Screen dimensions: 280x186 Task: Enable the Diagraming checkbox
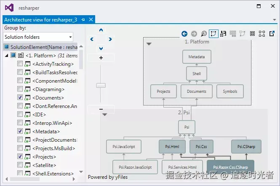[20, 89]
